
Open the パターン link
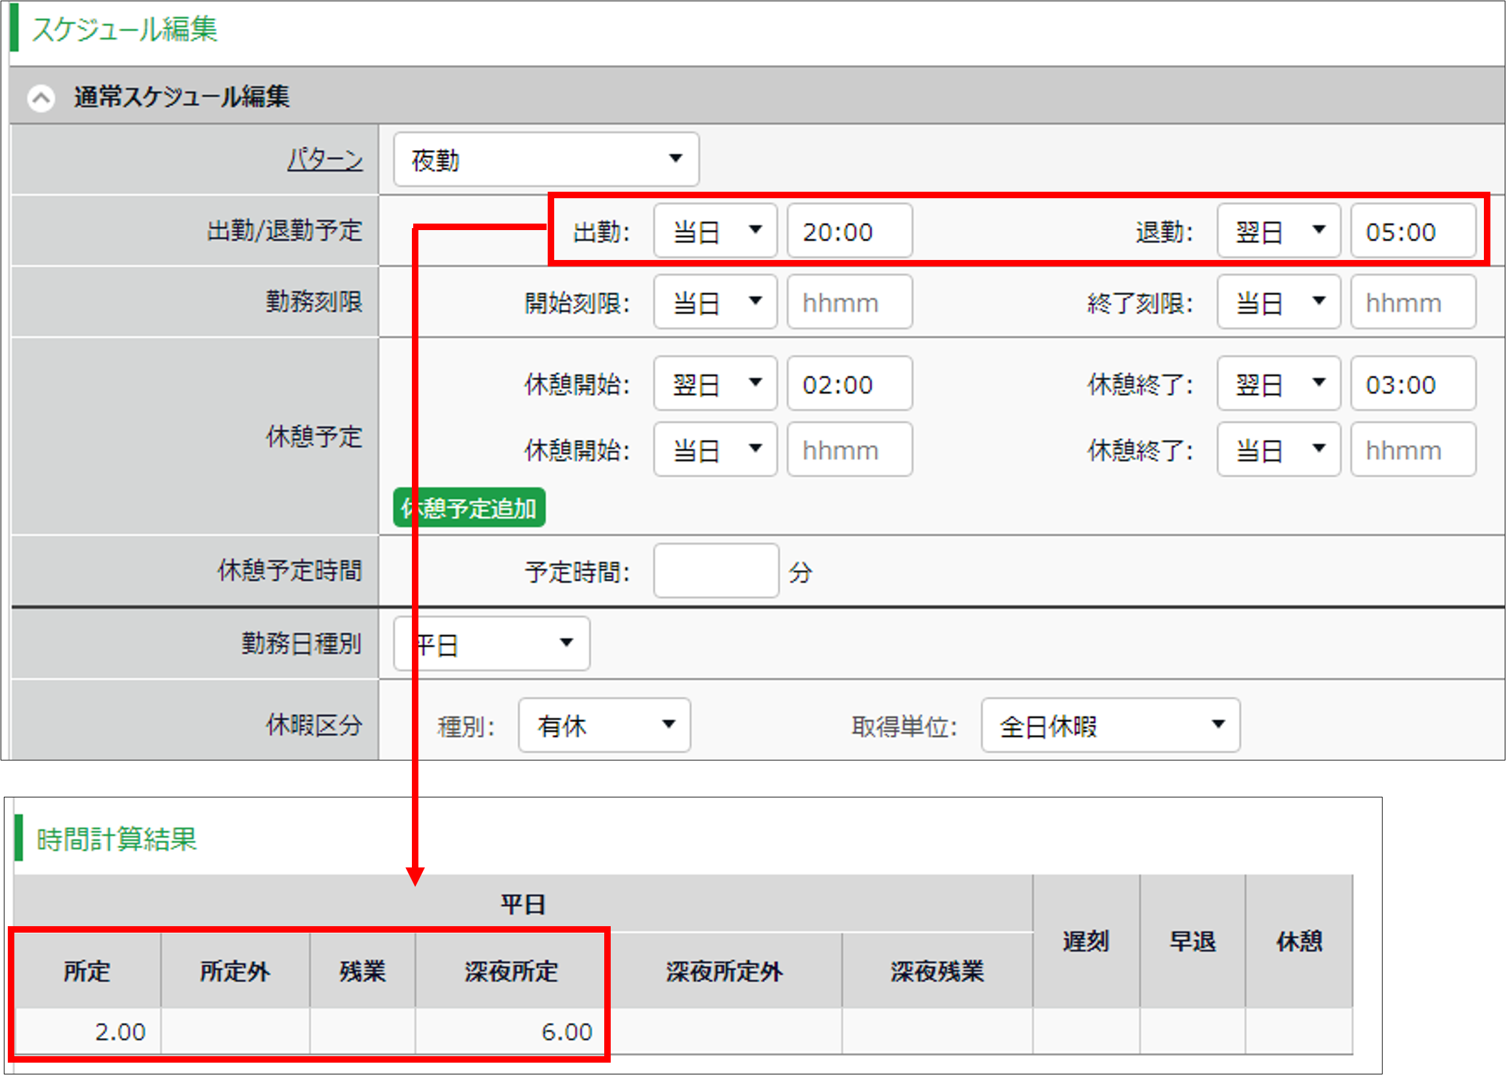pyautogui.click(x=324, y=159)
